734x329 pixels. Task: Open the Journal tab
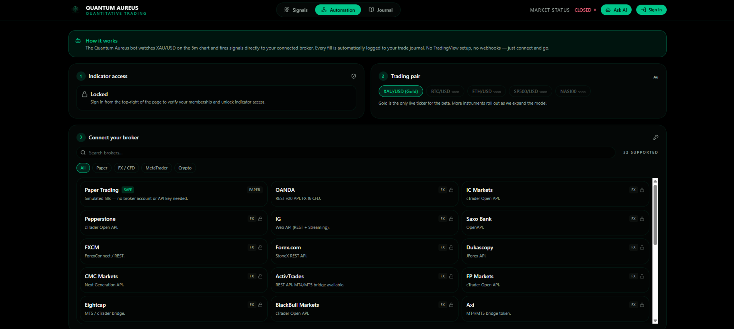click(x=381, y=10)
